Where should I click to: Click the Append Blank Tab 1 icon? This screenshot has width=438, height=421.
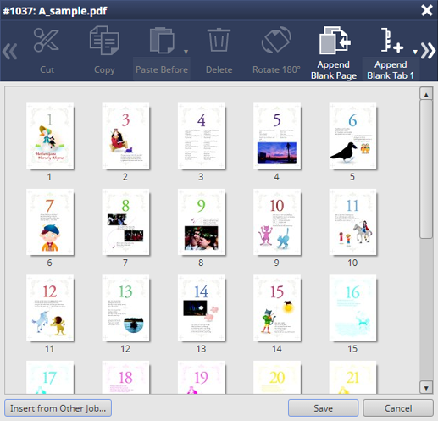click(x=391, y=40)
